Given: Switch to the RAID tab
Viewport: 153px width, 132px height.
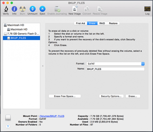Looking at the screenshot, I should point(102,23).
